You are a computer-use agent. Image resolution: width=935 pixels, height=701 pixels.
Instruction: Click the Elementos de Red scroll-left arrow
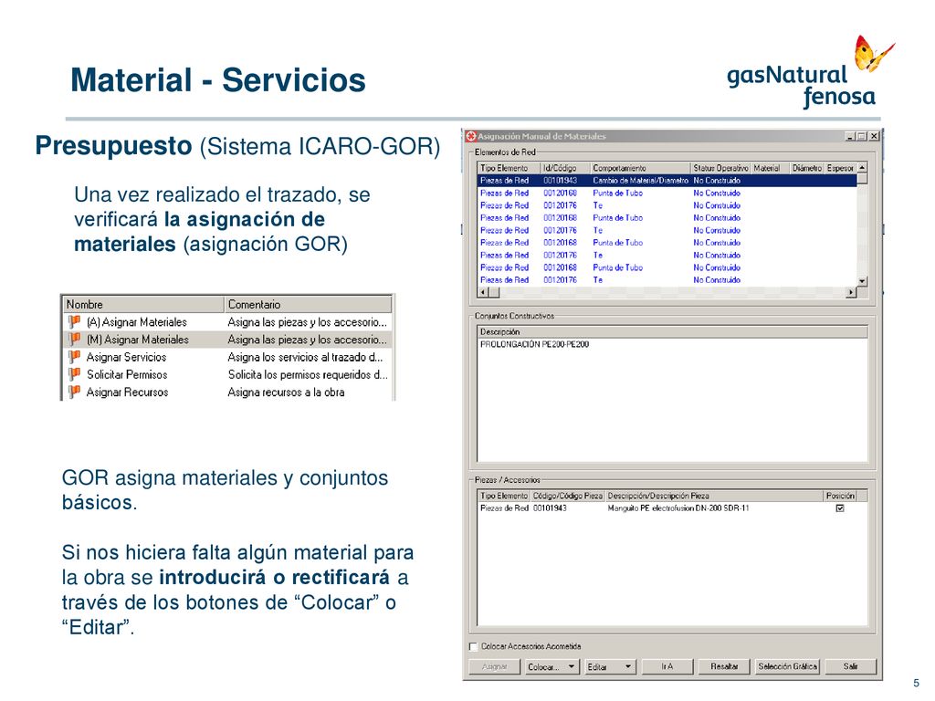484,292
